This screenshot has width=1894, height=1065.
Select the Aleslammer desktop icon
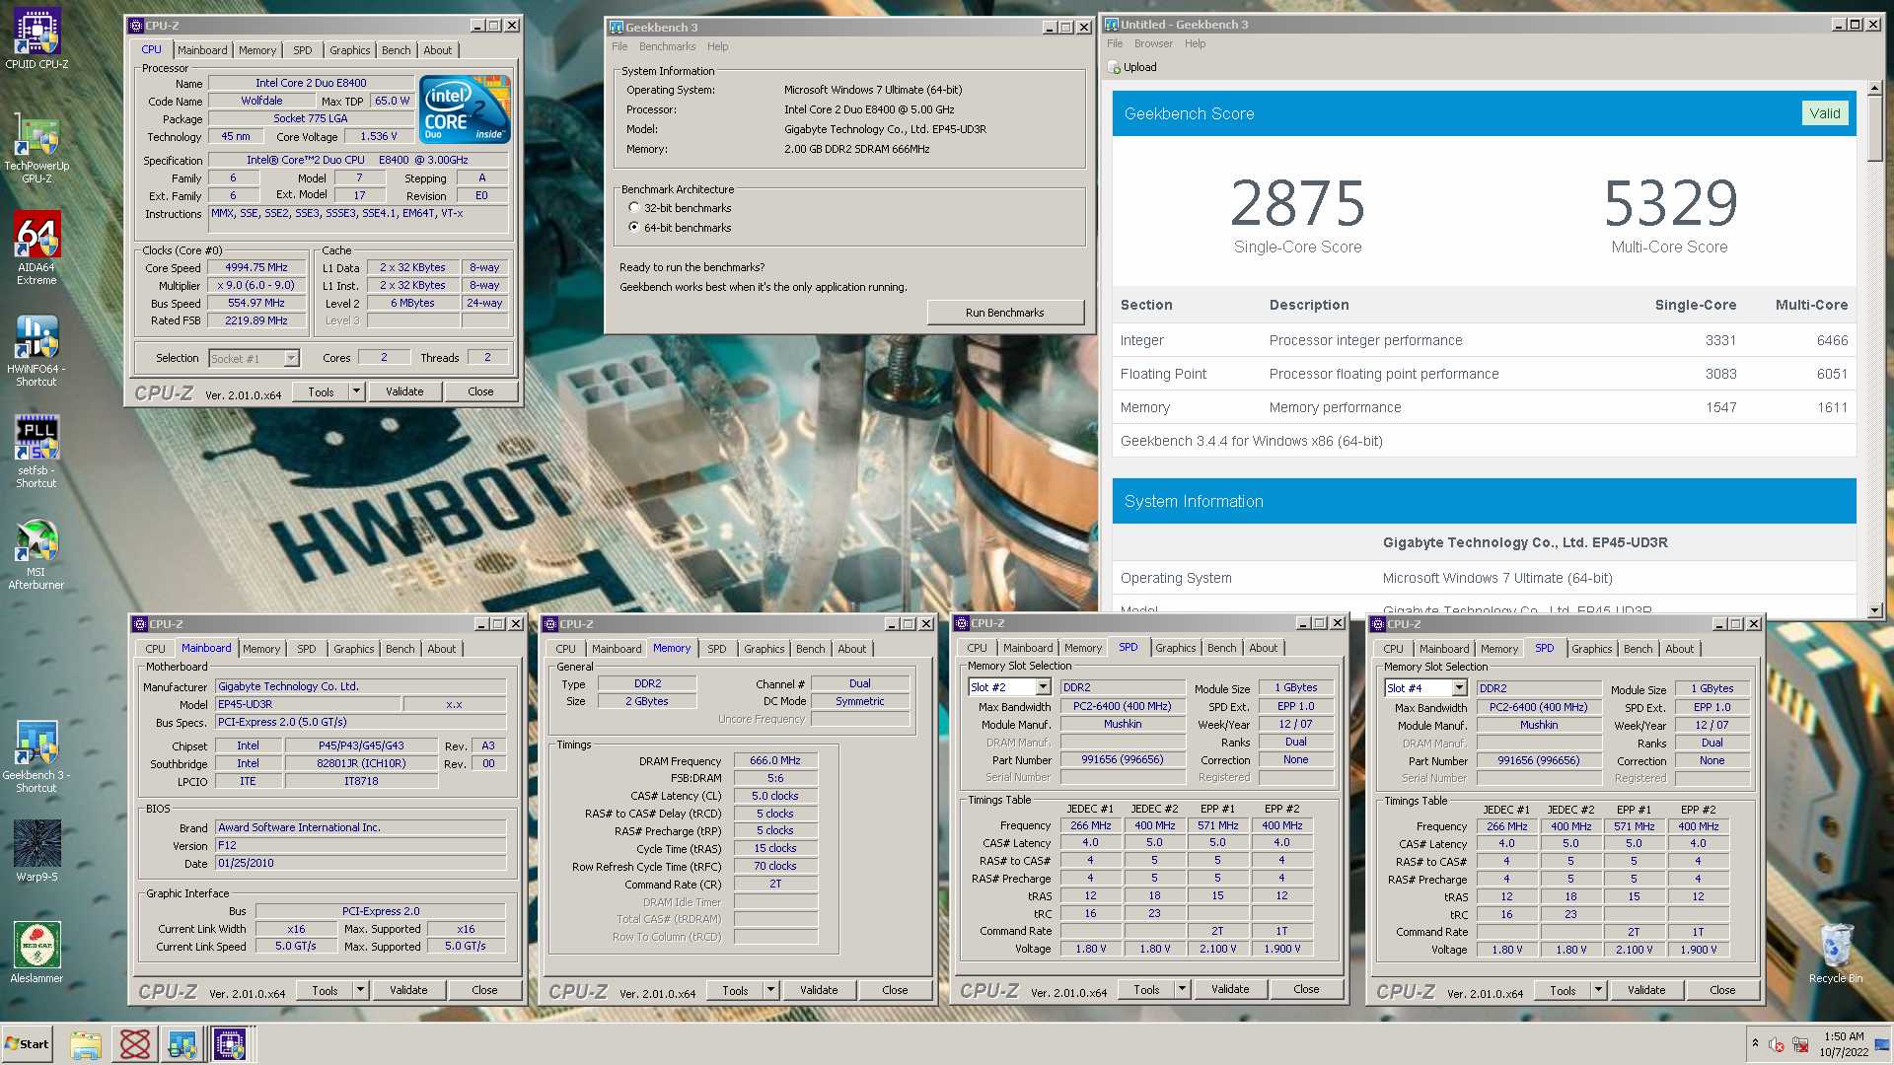36,952
